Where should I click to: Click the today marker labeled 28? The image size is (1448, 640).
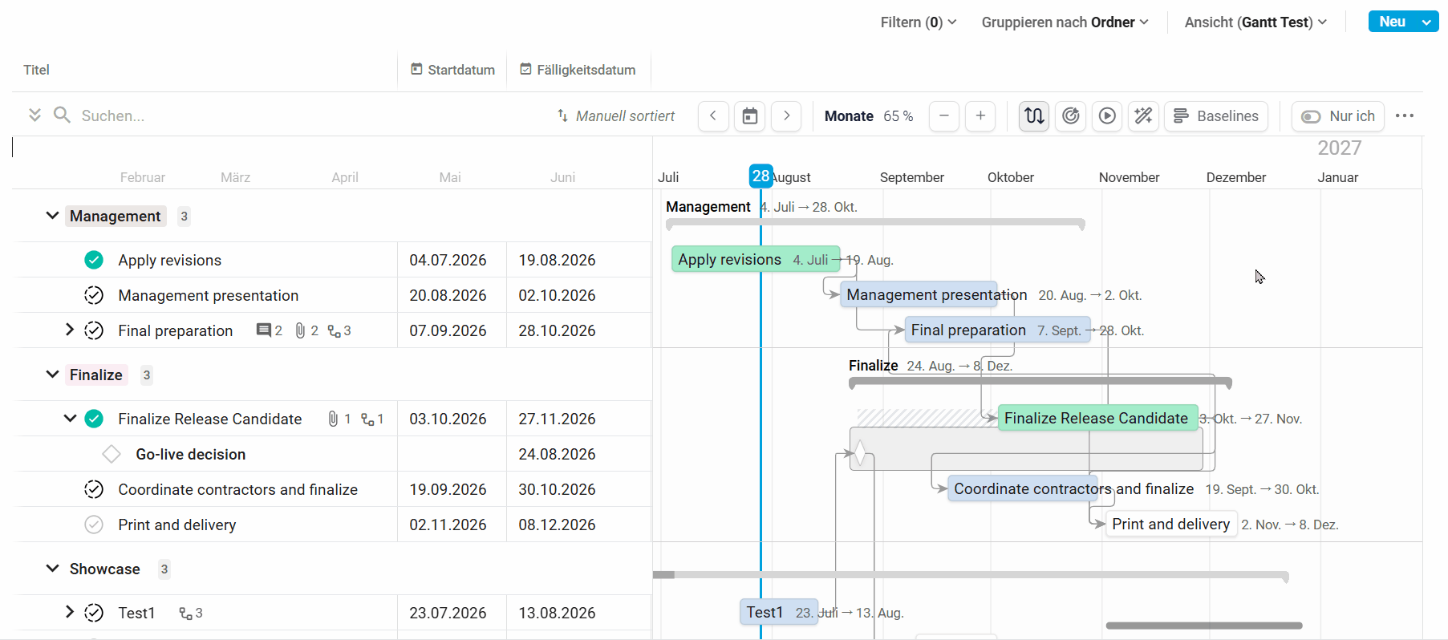pos(761,176)
